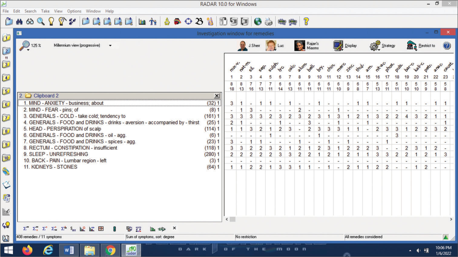Click the first sigma sum icon in bottom toolbar
The height and width of the screenshot is (257, 458).
pyautogui.click(x=26, y=229)
